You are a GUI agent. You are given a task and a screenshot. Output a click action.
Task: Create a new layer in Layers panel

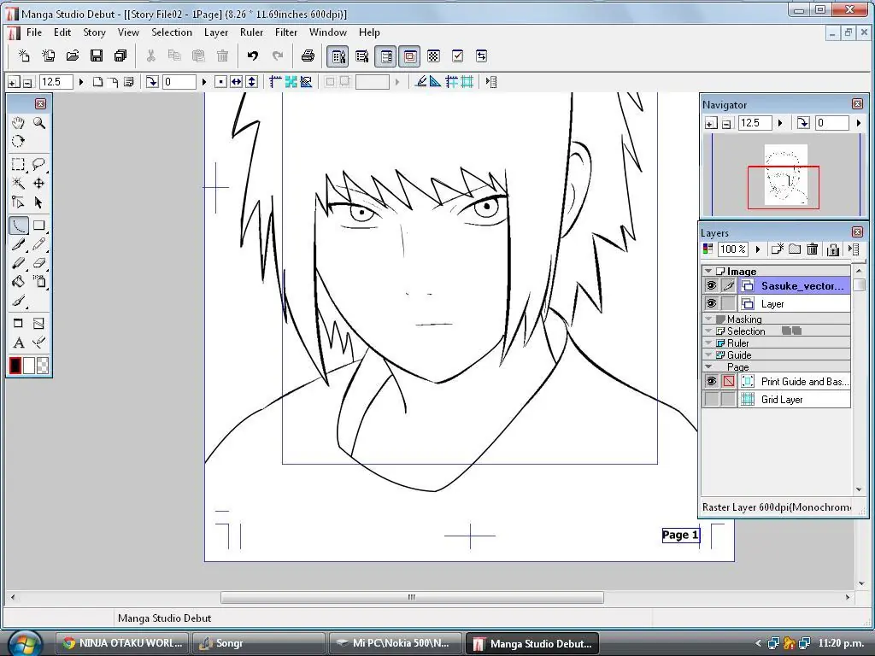778,249
